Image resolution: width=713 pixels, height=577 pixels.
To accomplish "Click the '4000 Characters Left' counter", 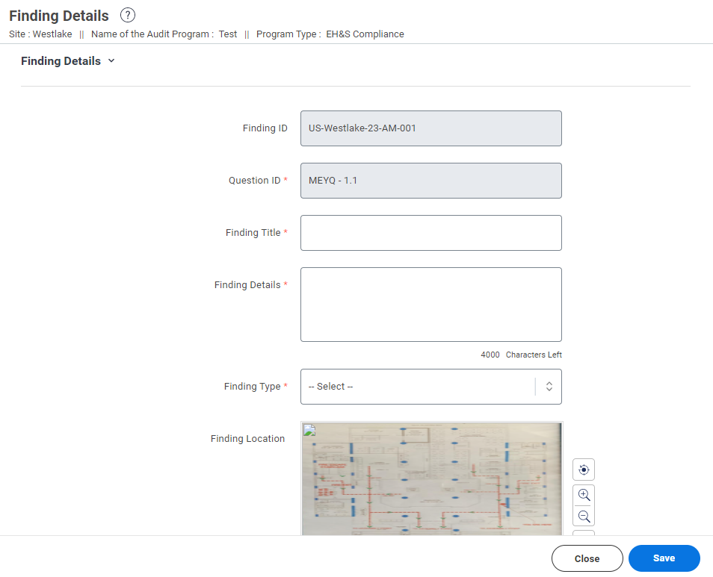I will pyautogui.click(x=521, y=355).
